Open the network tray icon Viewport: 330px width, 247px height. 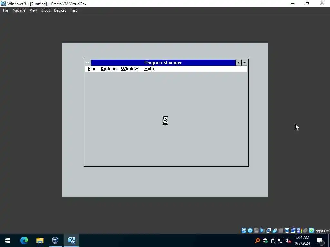[281, 241]
